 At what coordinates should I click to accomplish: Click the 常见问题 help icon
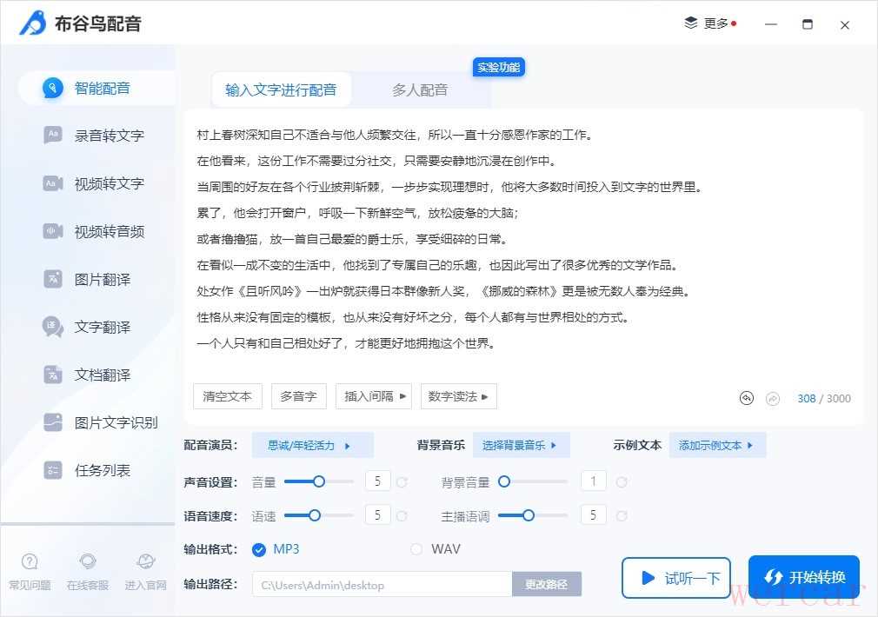pyautogui.click(x=30, y=562)
